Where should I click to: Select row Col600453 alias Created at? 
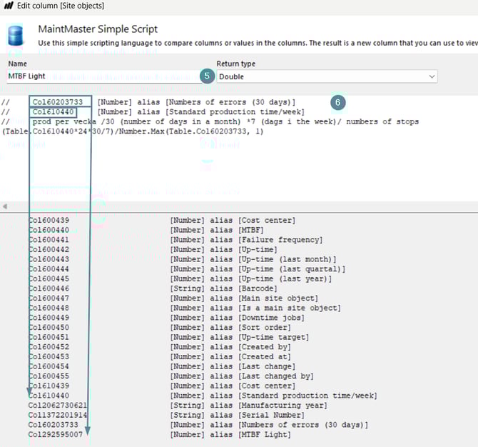click(x=159, y=357)
